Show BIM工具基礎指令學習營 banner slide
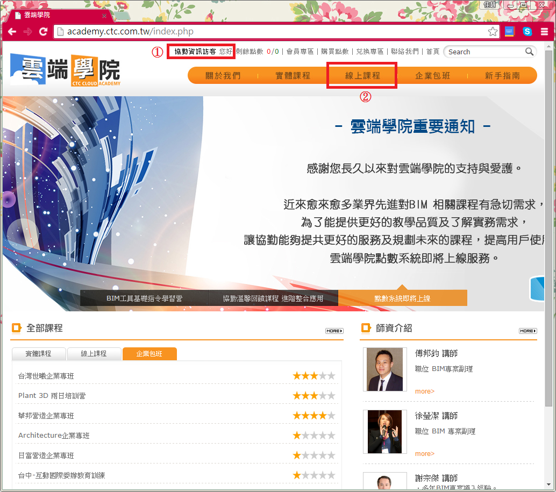Screen dimensions: 556x492 pyautogui.click(x=144, y=298)
